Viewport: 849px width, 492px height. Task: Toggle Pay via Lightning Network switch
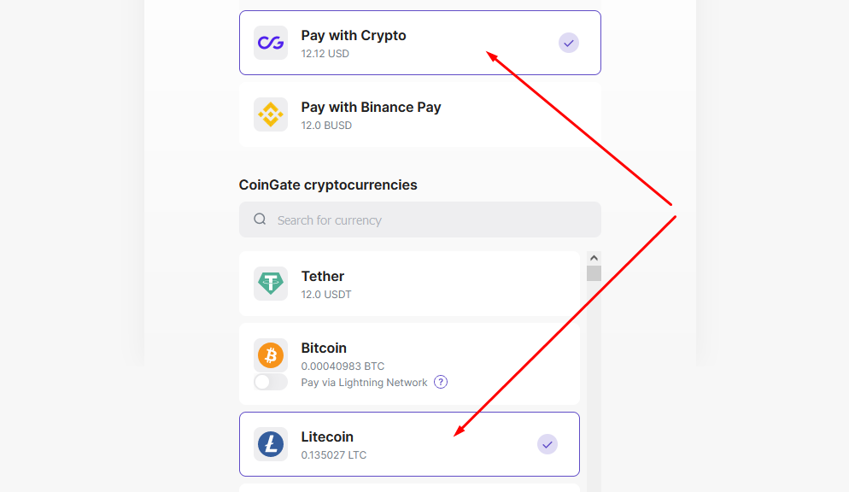pyautogui.click(x=271, y=382)
